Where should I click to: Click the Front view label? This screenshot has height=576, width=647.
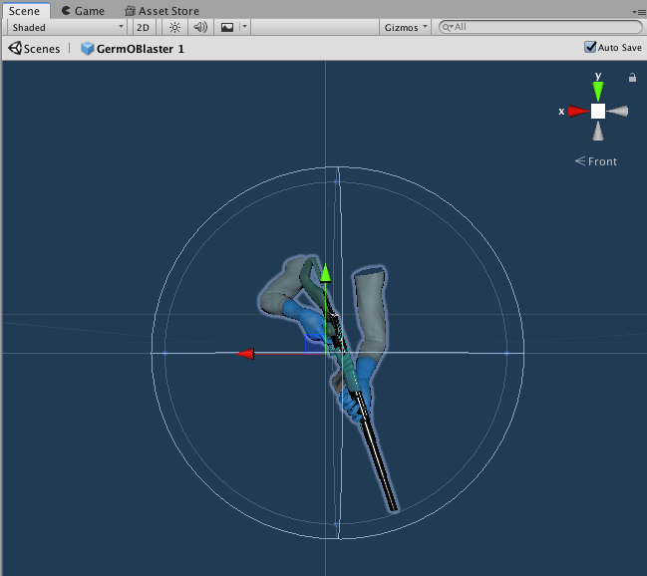597,161
